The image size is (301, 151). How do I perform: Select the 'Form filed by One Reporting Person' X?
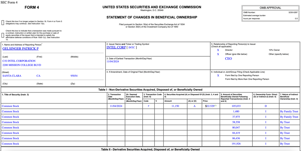[218, 75]
